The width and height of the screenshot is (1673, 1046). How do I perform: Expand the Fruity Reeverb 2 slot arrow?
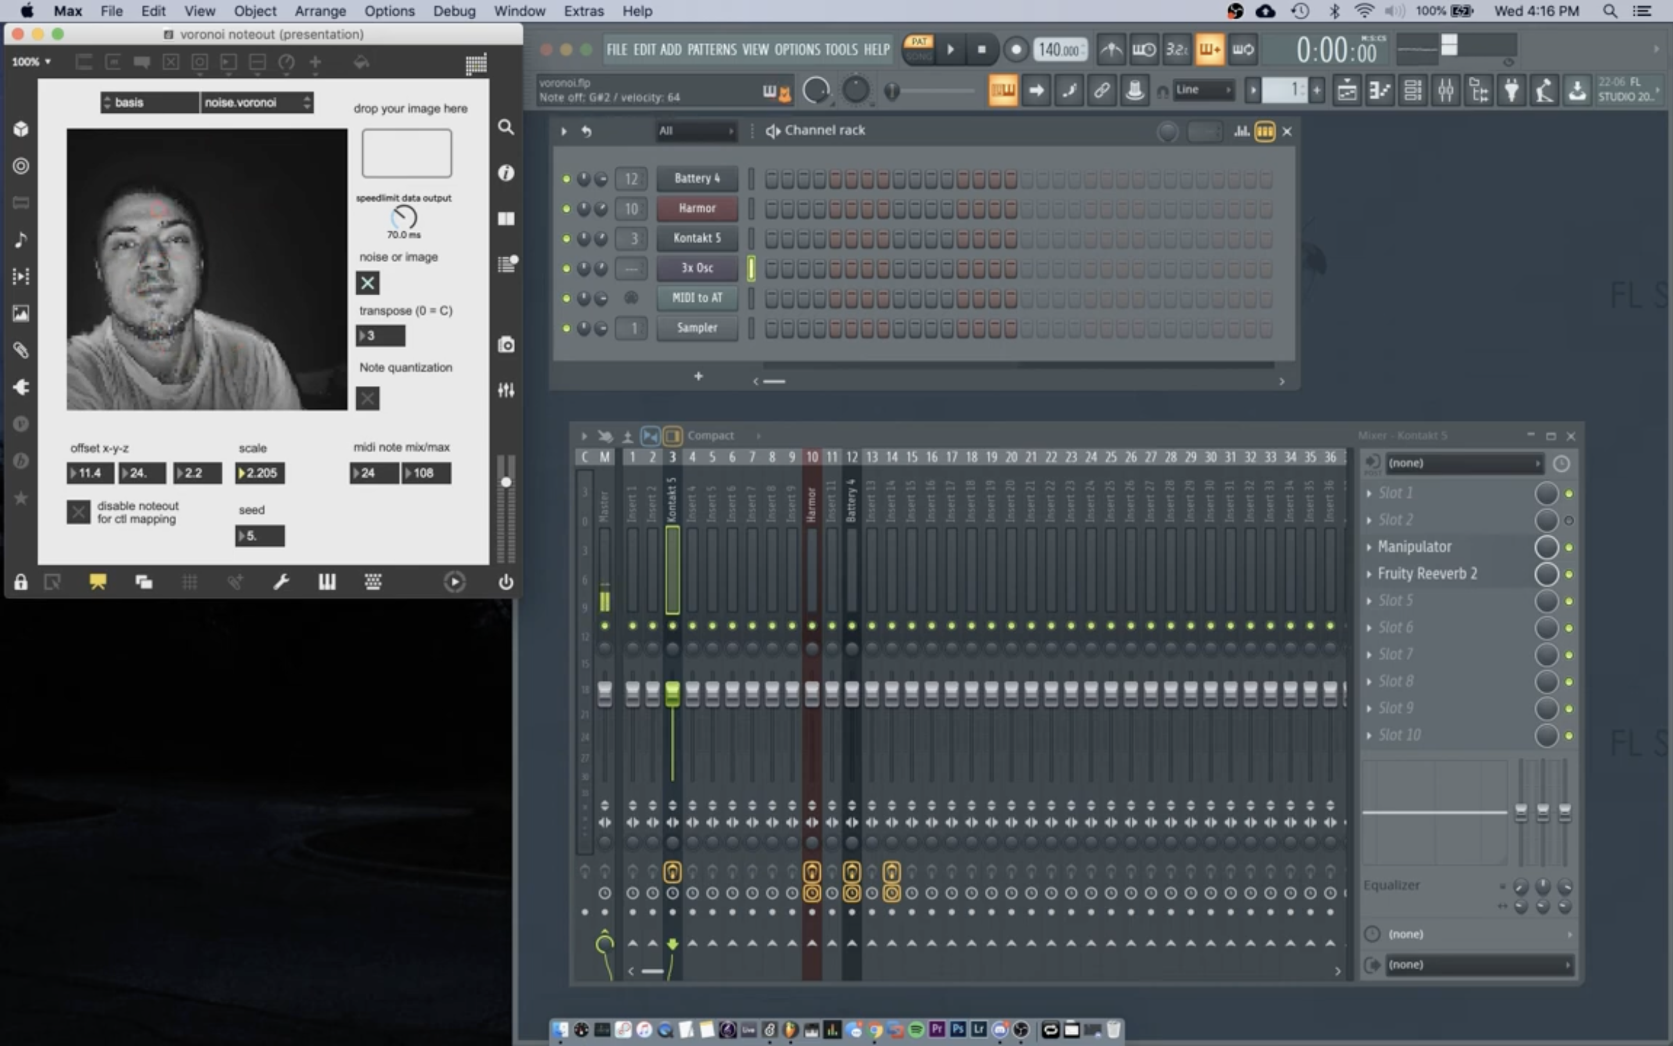(x=1368, y=574)
